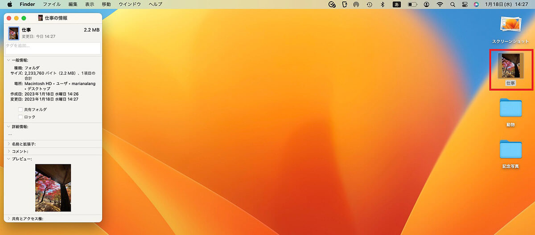This screenshot has height=235, width=535.
Task: Open the ウインドウ menu
Action: click(130, 4)
